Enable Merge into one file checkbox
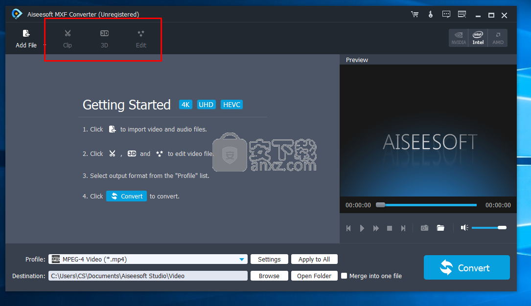 click(344, 276)
